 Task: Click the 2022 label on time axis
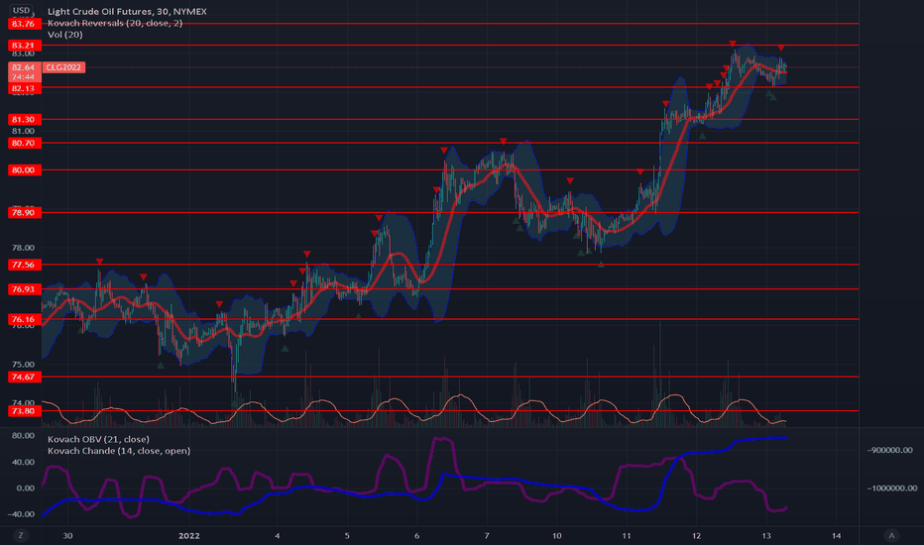tap(189, 535)
